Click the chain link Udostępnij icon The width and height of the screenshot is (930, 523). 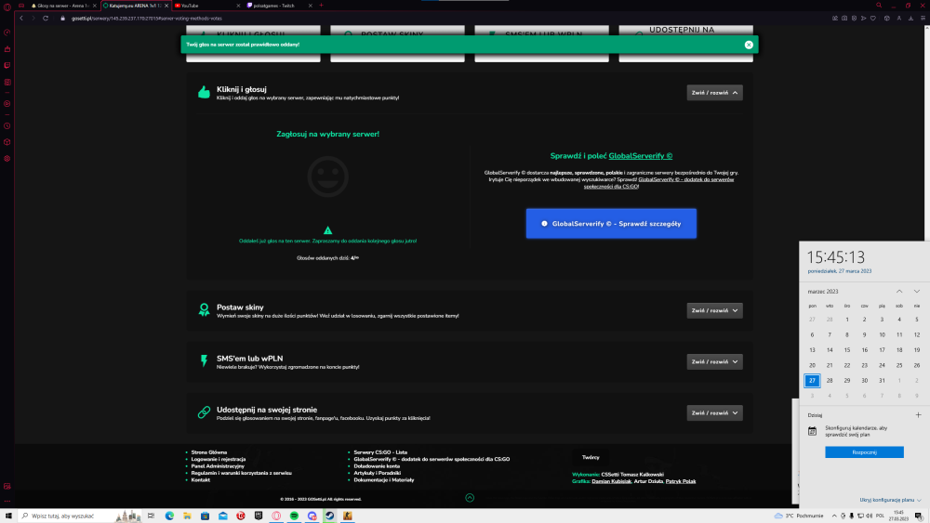pos(204,412)
